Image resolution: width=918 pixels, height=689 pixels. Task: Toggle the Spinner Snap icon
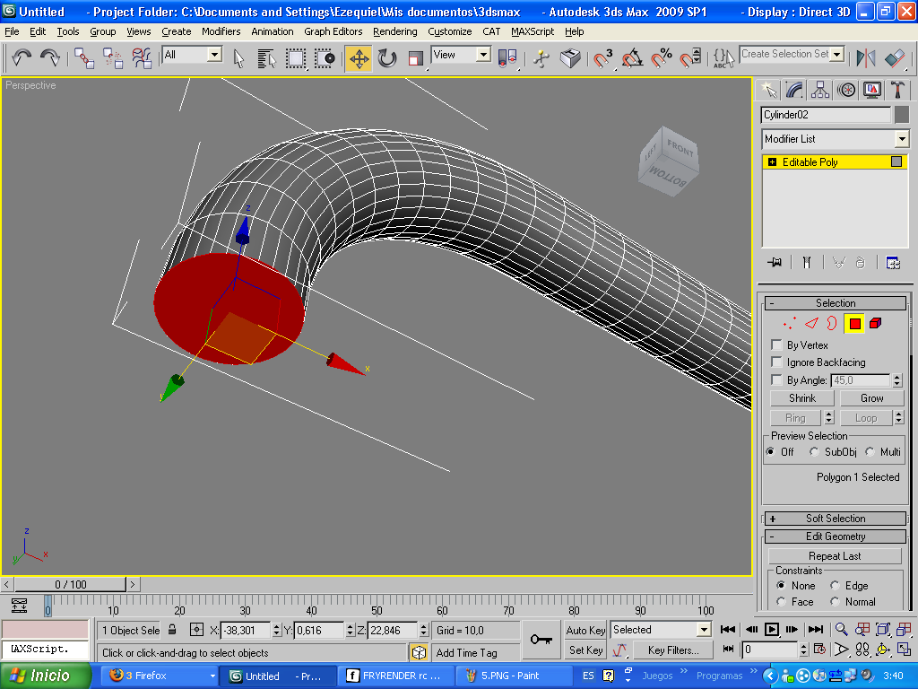coord(690,58)
